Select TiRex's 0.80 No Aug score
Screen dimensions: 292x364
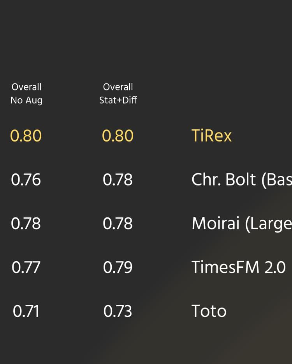pyautogui.click(x=26, y=136)
